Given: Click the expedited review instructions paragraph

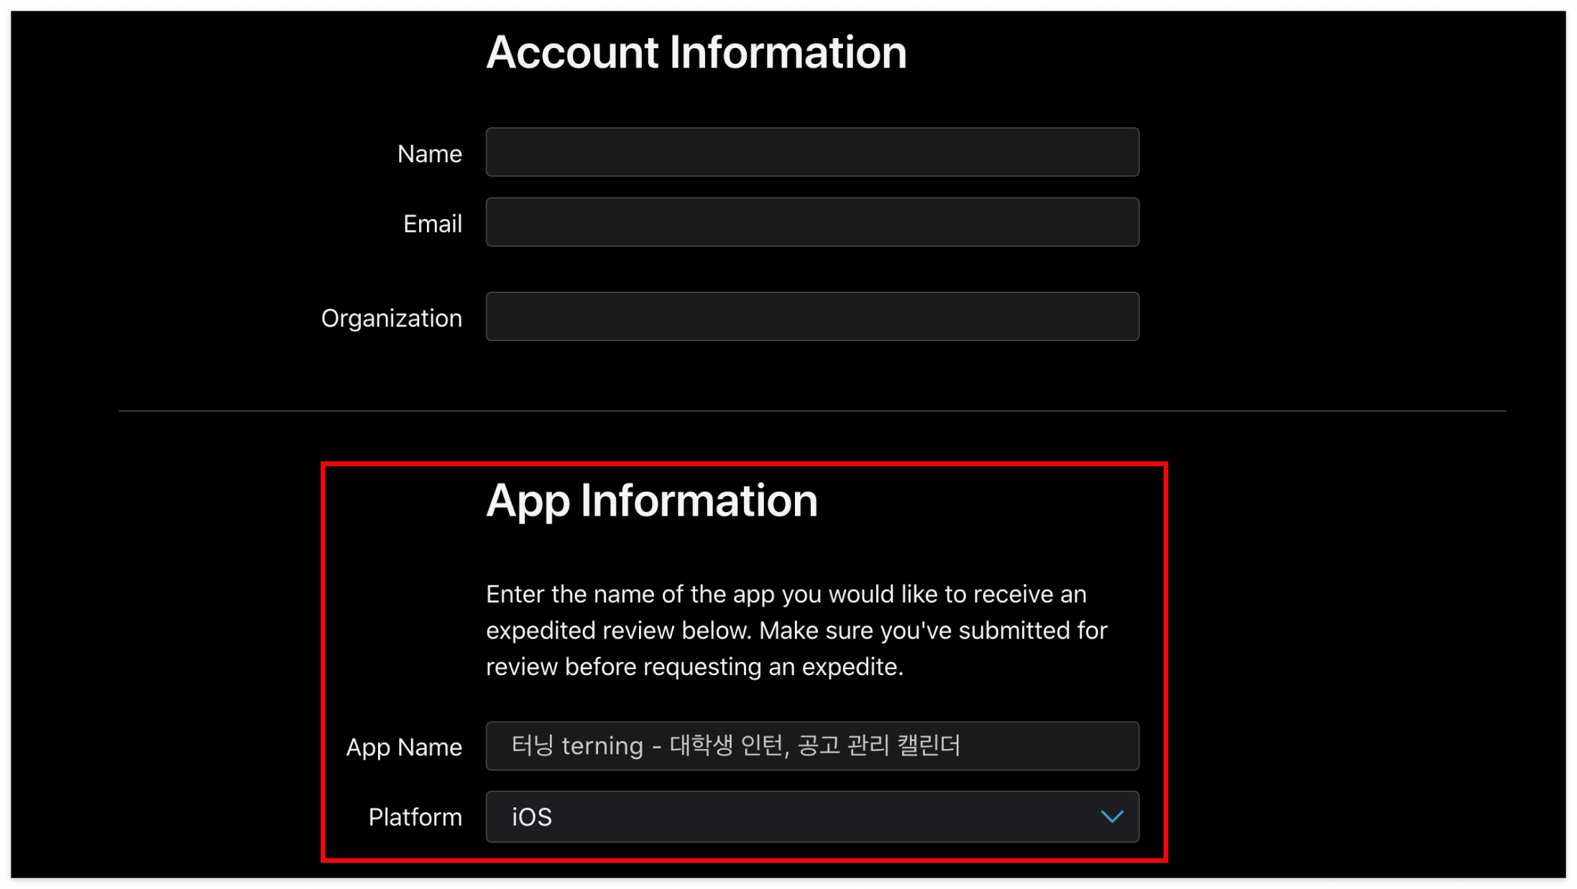Looking at the screenshot, I should [x=796, y=630].
